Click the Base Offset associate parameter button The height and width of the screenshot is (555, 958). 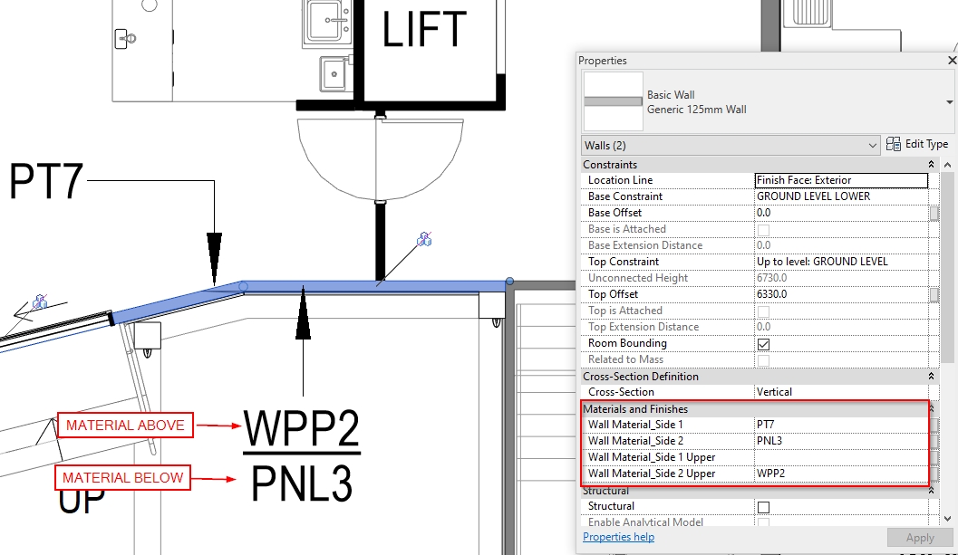(934, 213)
